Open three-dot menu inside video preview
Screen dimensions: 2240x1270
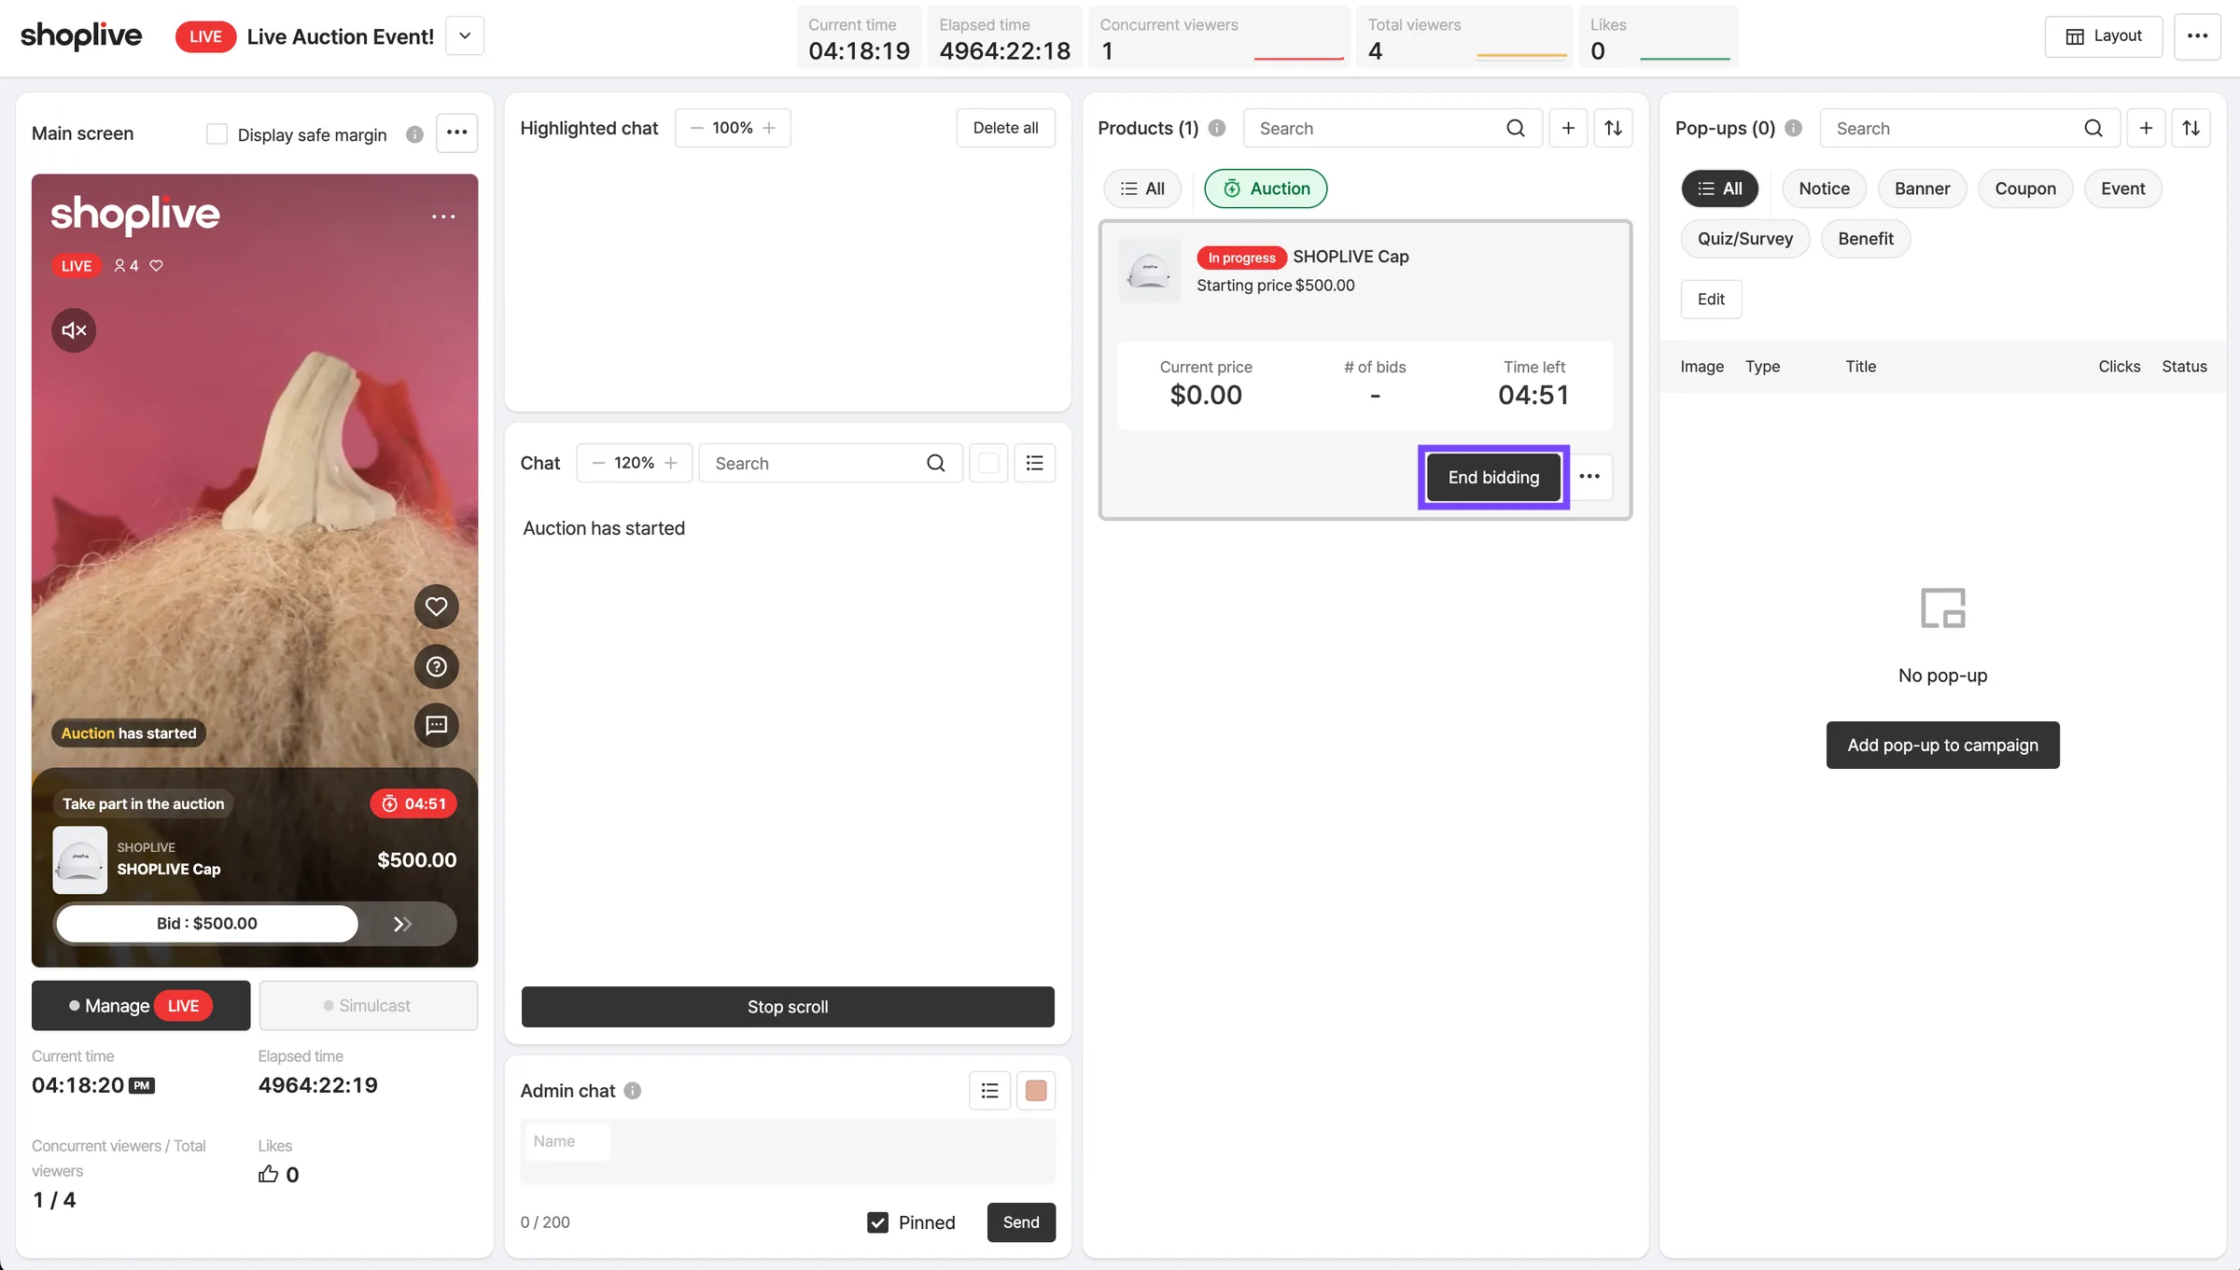pos(443,216)
